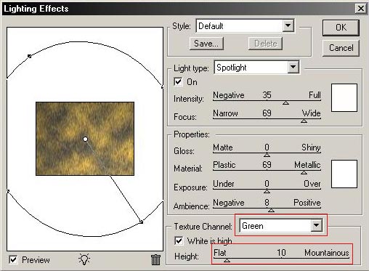Toggle White is high checkbox
This screenshot has width=369, height=271.
(x=179, y=240)
